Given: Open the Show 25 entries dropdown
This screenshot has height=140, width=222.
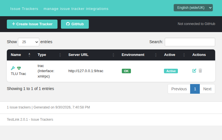Looking at the screenshot, I should (x=28, y=42).
